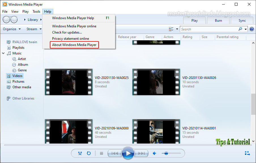Switch to the Sync tab
The height and width of the screenshot is (163, 256).
(242, 21)
